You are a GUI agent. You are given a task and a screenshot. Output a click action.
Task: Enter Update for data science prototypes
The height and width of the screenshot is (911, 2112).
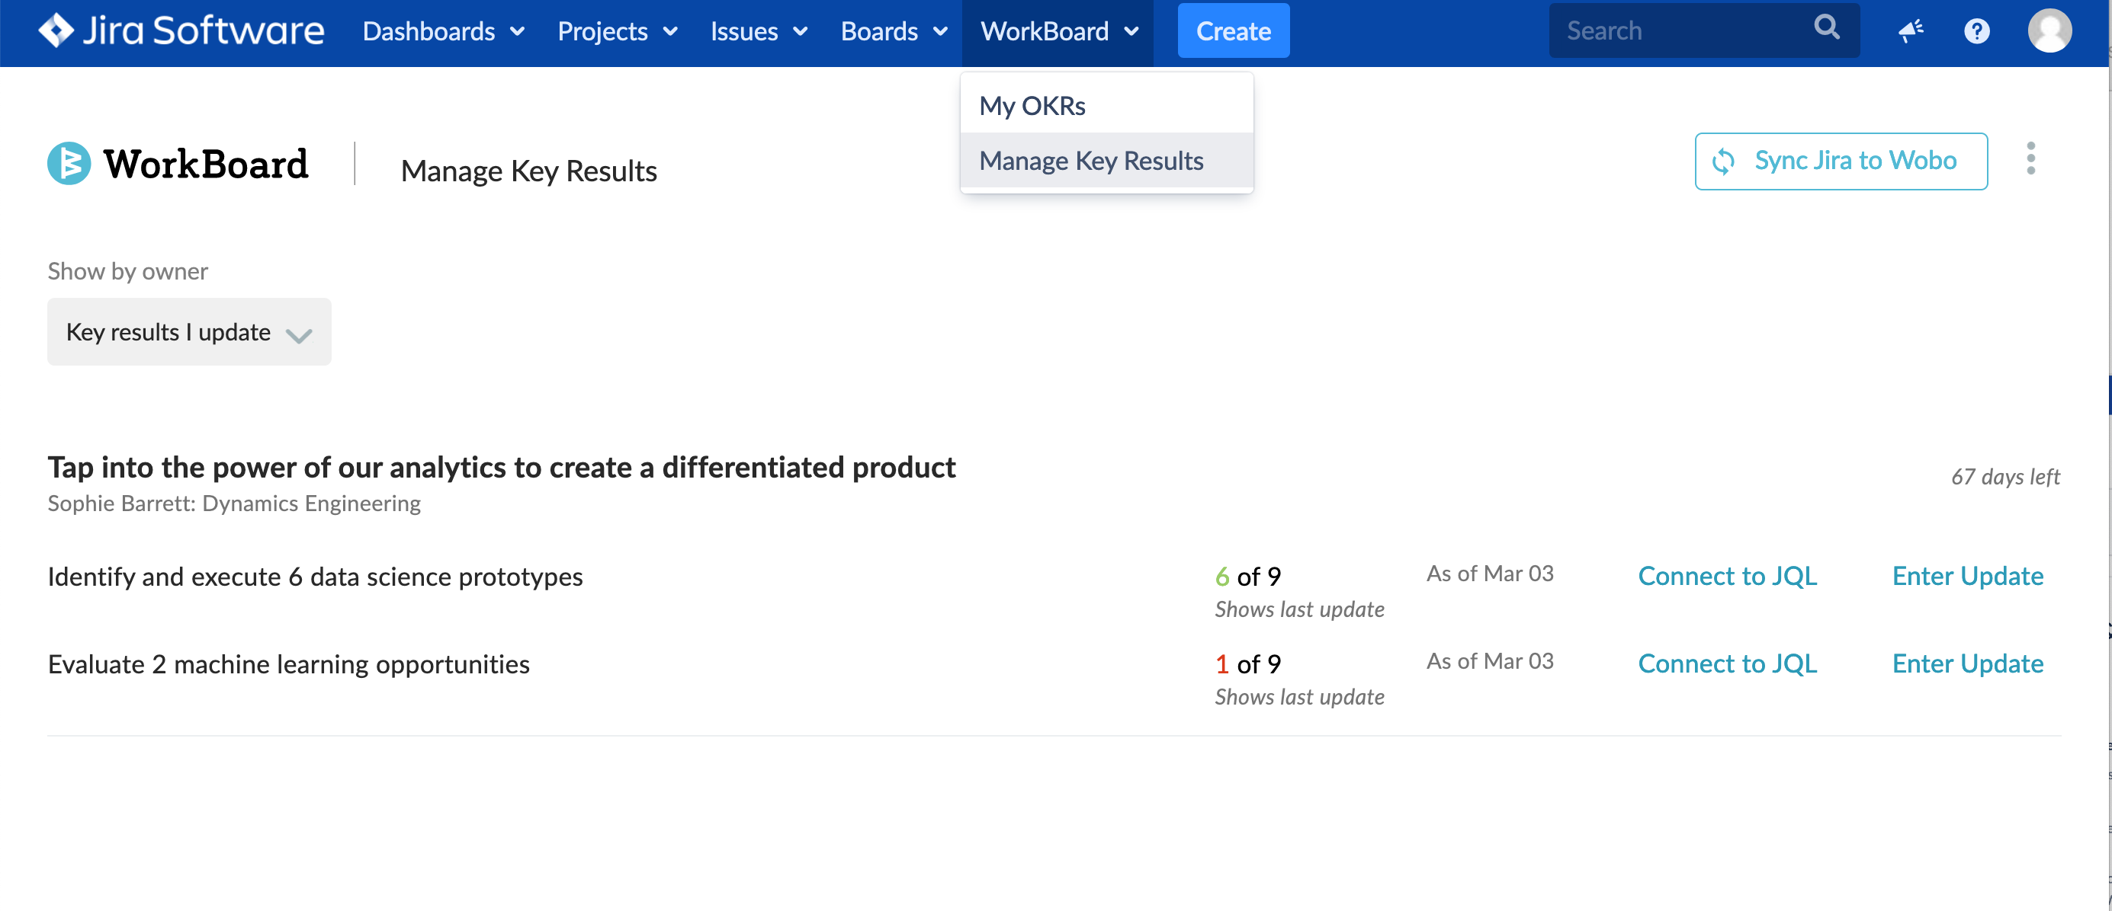click(1968, 576)
